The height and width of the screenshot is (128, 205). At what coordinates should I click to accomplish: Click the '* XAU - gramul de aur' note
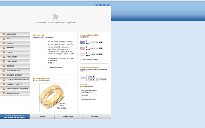tap(89, 59)
